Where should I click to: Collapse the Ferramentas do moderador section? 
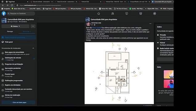click(33, 48)
